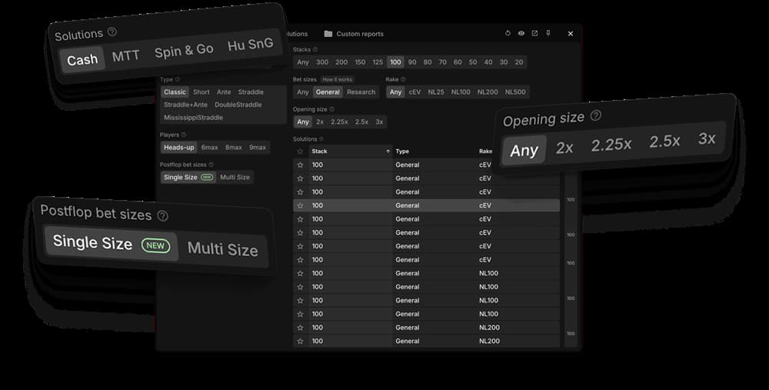Filter rake by NL500

515,92
